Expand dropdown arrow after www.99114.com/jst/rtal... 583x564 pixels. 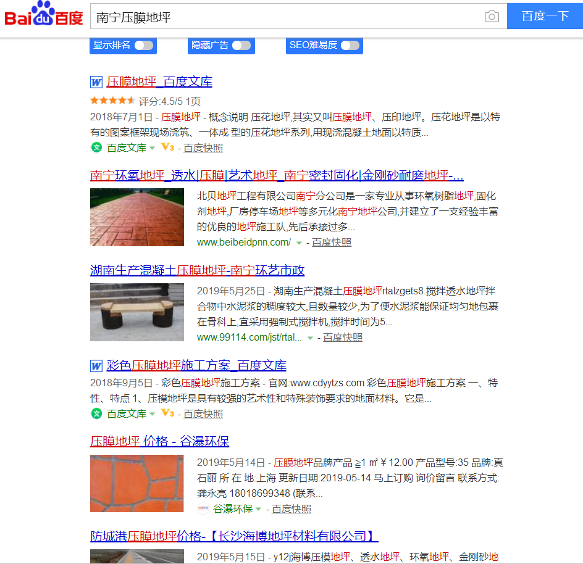coord(310,338)
